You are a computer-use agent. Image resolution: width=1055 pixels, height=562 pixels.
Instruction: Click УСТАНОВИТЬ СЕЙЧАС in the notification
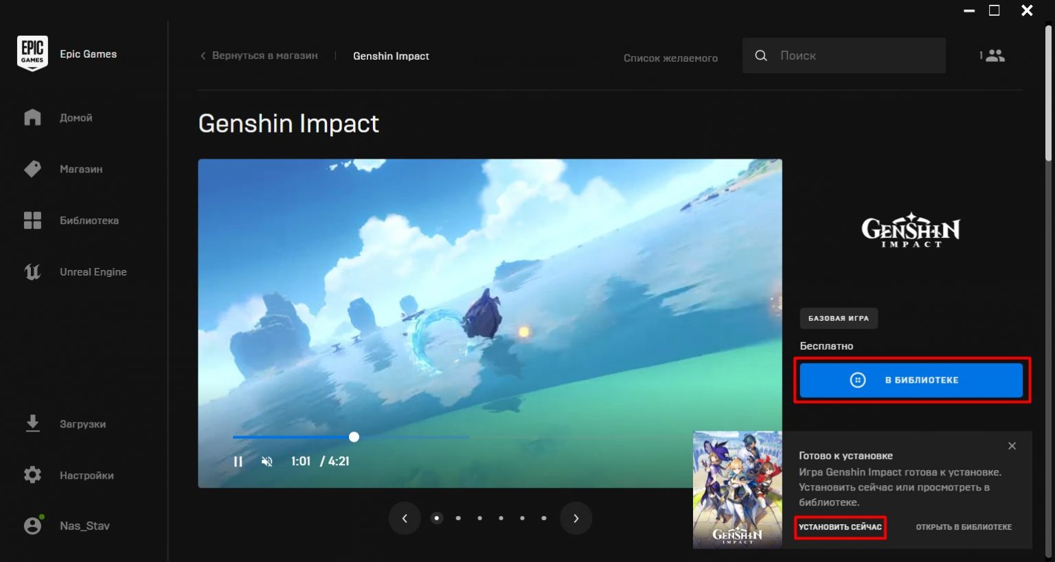click(x=839, y=527)
